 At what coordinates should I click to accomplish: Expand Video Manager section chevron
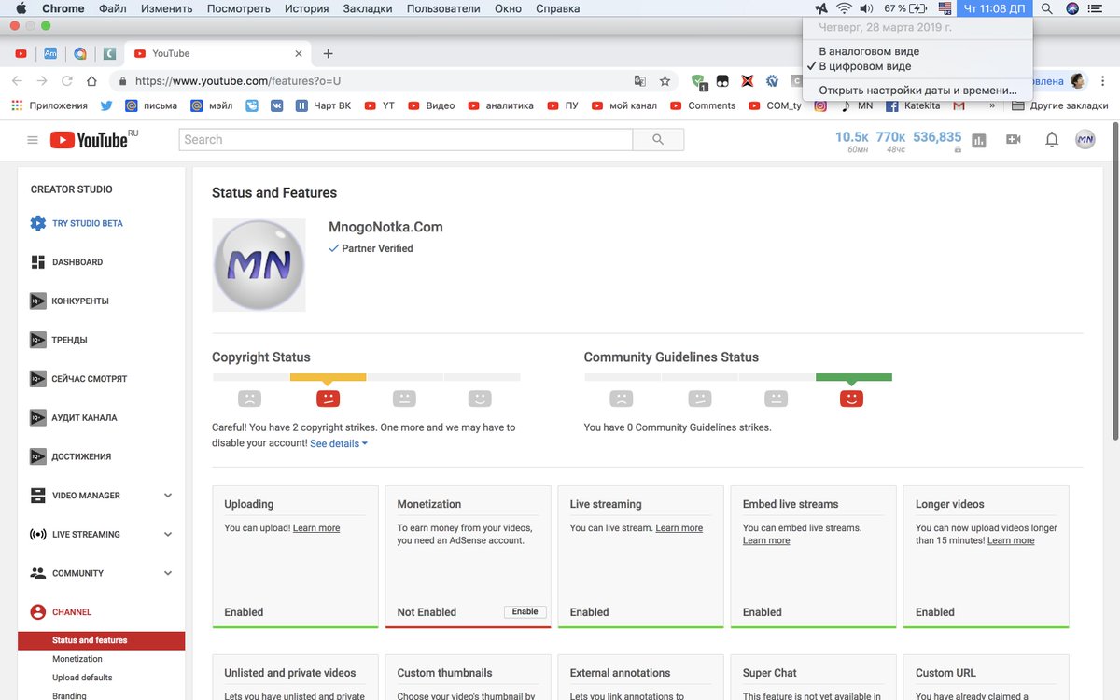168,496
